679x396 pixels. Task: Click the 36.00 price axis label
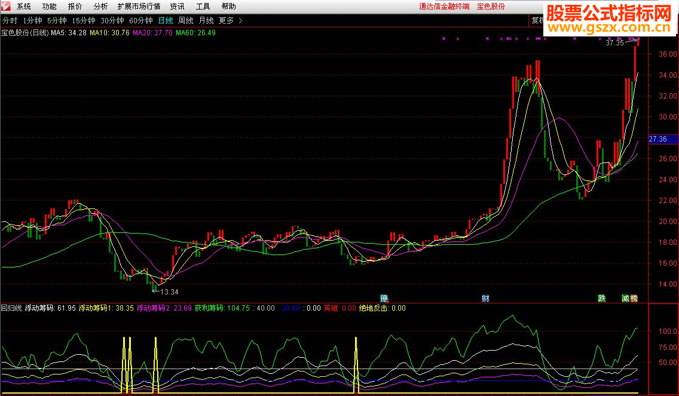(668, 54)
